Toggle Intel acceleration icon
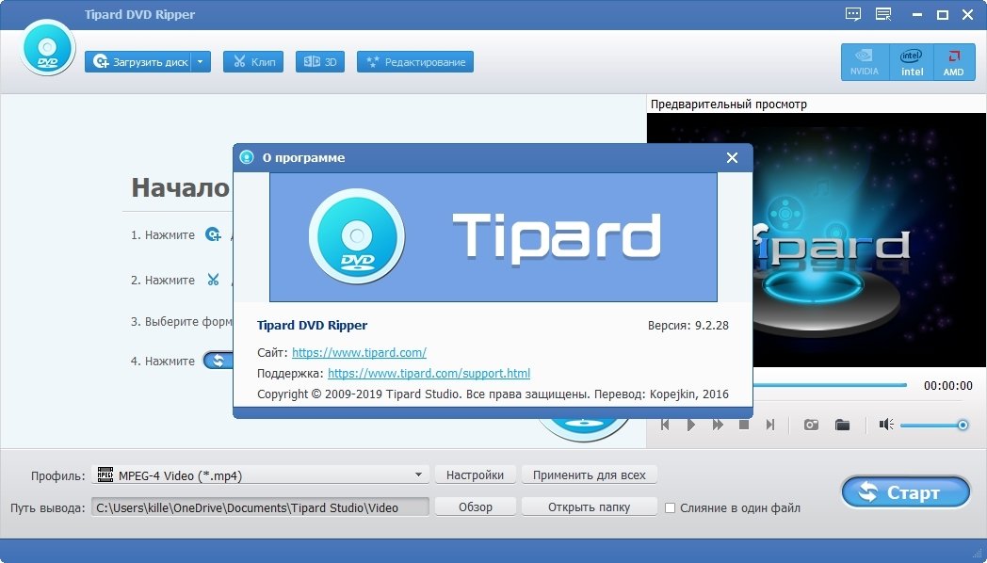 (912, 61)
